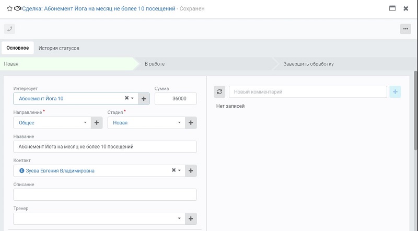This screenshot has height=231, width=418.
Task: Move deal to В работе stage
Action: click(205, 64)
